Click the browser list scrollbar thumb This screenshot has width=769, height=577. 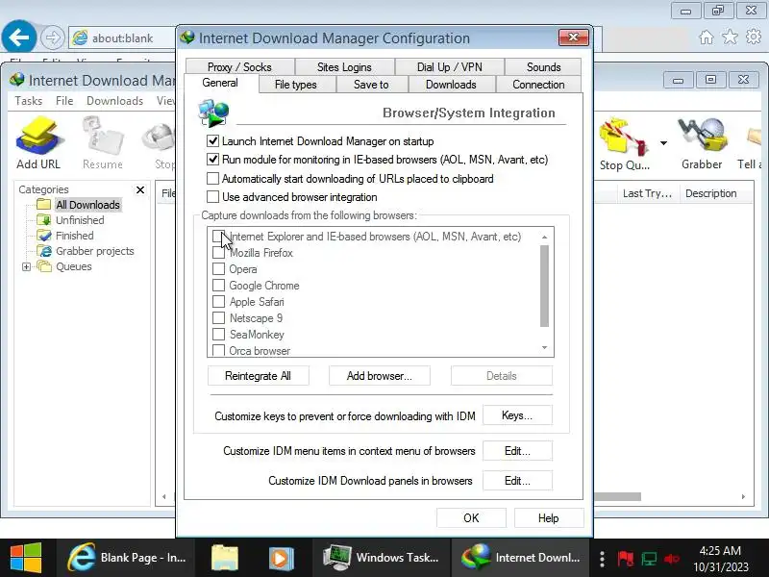point(544,286)
